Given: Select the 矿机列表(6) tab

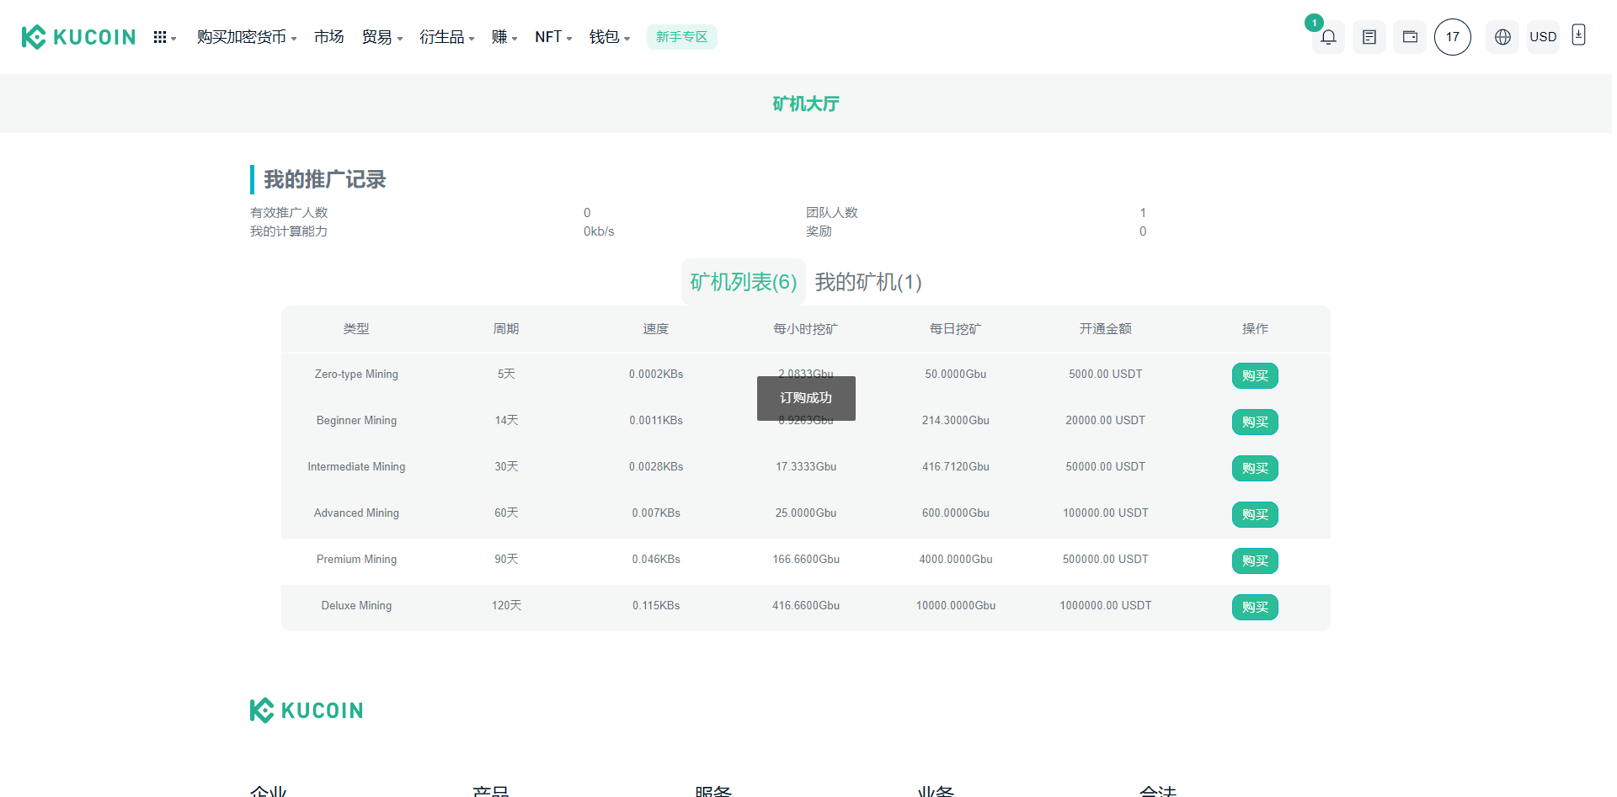Looking at the screenshot, I should point(743,282).
